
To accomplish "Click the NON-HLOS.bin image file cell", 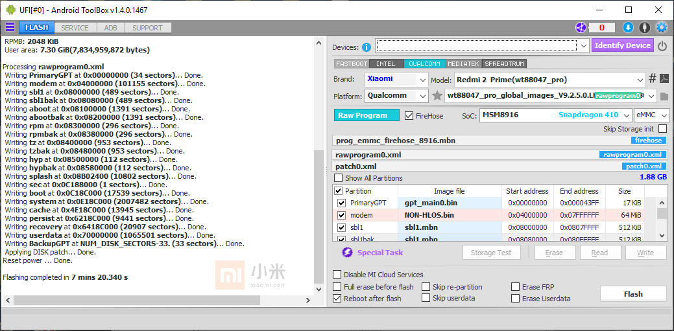I will tap(450, 215).
